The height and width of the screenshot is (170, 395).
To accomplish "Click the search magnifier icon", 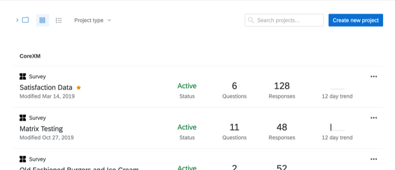I will point(251,20).
